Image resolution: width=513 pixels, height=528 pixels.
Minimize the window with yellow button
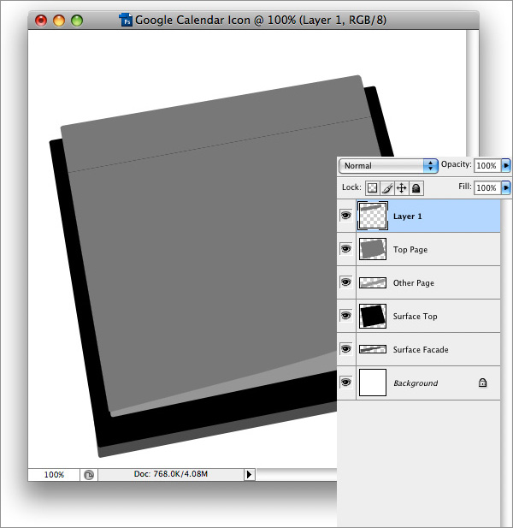pos(59,21)
